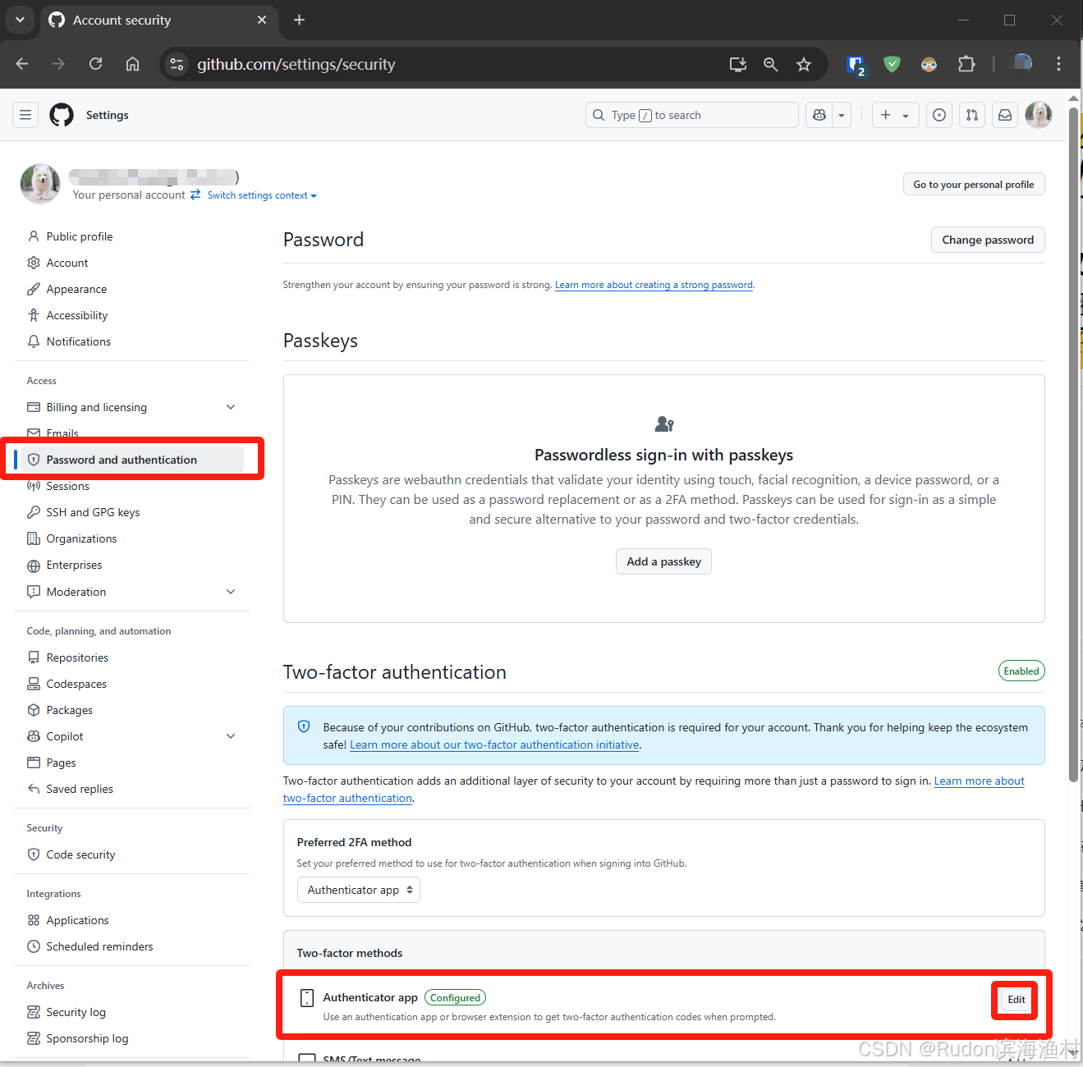Viewport: 1083px width, 1067px height.
Task: Bookmark this page with star icon
Action: click(804, 64)
